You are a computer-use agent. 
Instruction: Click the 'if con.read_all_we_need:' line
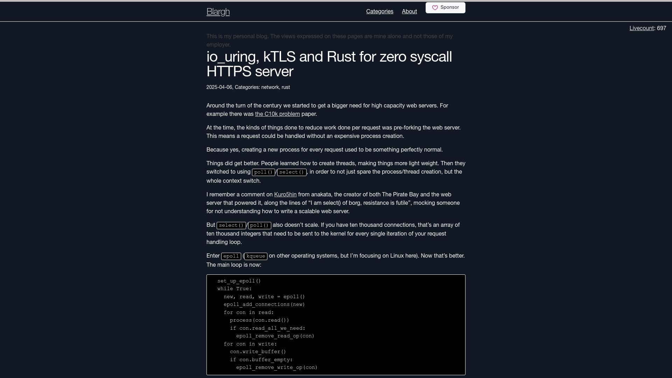267,328
